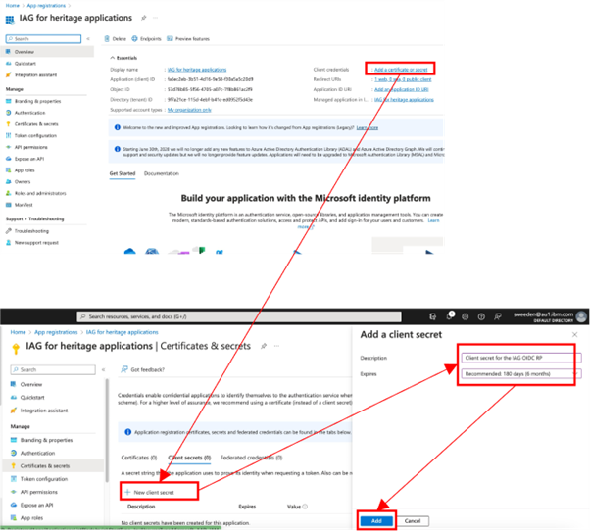Screen dimensions: 590x532
Task: Select Certificates & secrets in the lower sidebar
Action: (x=53, y=465)
